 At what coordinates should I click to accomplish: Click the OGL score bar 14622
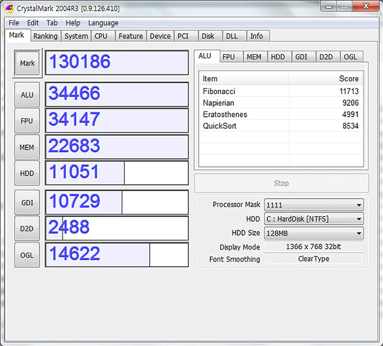pyautogui.click(x=117, y=255)
